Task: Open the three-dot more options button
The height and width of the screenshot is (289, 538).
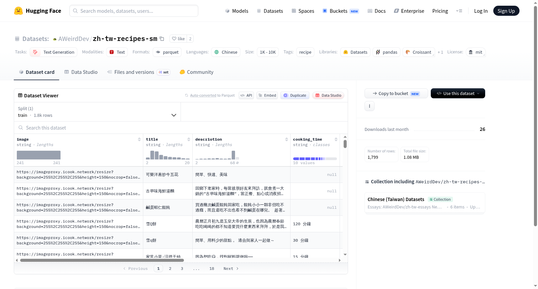Action: click(370, 106)
